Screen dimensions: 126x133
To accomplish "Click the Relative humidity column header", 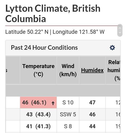I will point(113,70).
